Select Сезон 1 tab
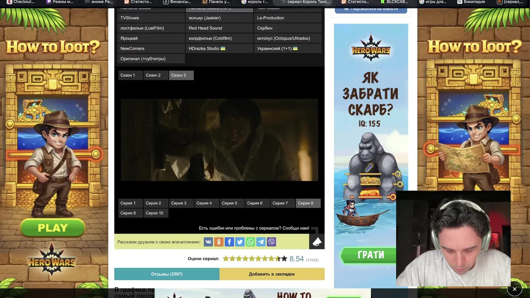The height and width of the screenshot is (298, 530). click(x=130, y=75)
